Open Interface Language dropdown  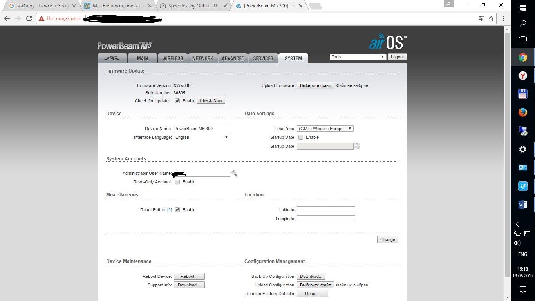(202, 137)
